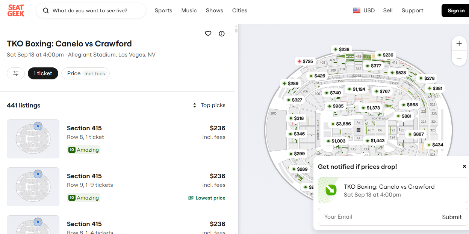The height and width of the screenshot is (234, 469).
Task: Open the 1 ticket quantity selector
Action: [x=43, y=73]
